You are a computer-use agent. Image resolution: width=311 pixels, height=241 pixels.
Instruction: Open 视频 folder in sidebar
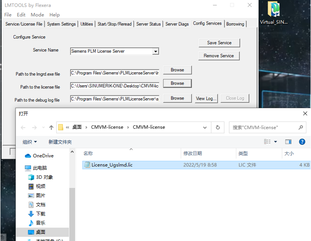tap(37, 186)
